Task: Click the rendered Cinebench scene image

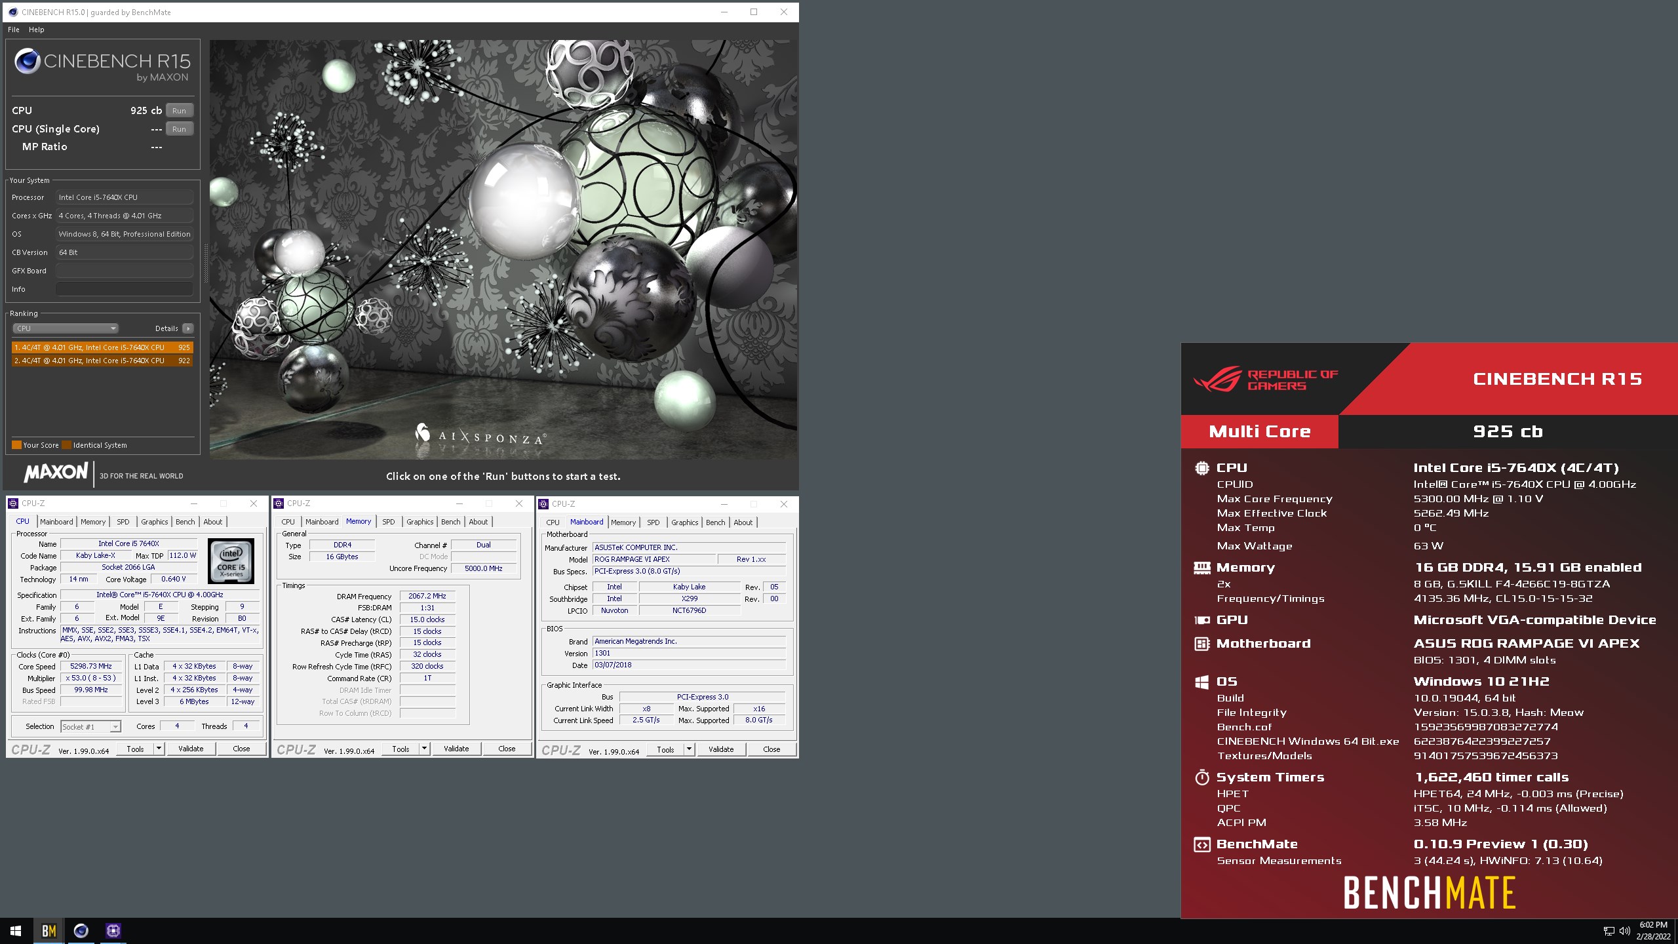Action: click(x=503, y=250)
